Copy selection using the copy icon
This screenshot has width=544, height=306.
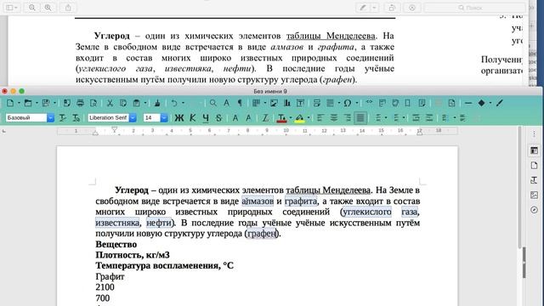(x=122, y=103)
